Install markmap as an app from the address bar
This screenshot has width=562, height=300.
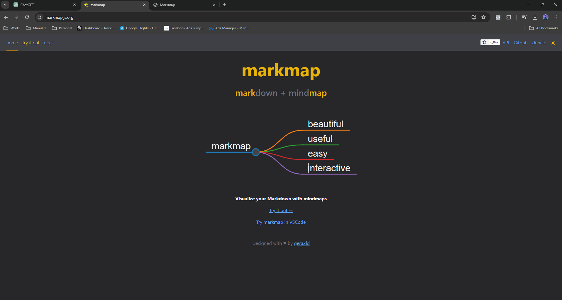[x=474, y=17]
